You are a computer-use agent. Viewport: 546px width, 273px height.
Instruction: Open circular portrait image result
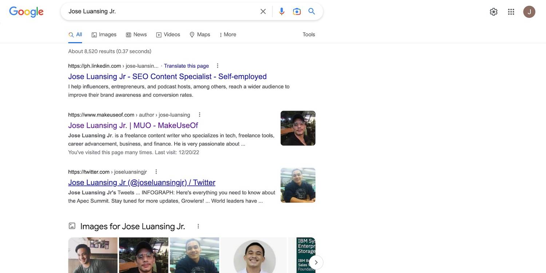(x=254, y=255)
